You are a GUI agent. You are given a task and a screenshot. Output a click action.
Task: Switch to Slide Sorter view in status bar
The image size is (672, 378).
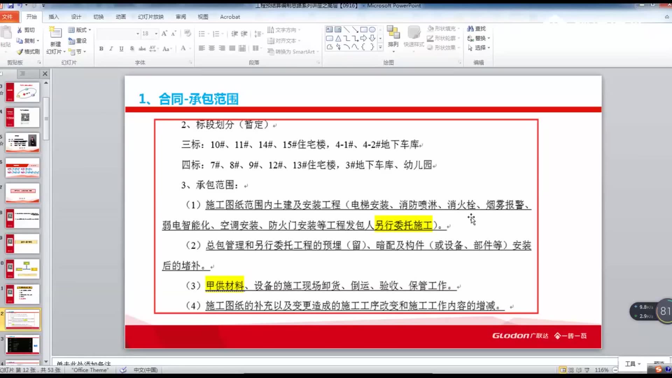(x=571, y=370)
